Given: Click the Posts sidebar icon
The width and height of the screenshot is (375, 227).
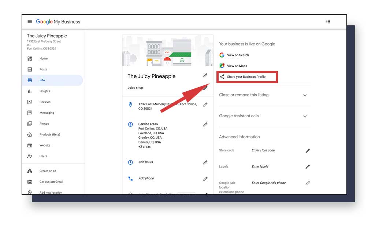Looking at the screenshot, I should pyautogui.click(x=30, y=69).
